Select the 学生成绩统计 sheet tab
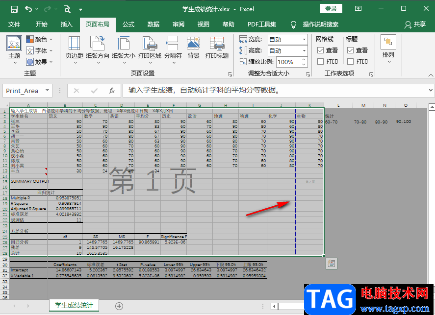This screenshot has width=435, height=315. pyautogui.click(x=74, y=306)
